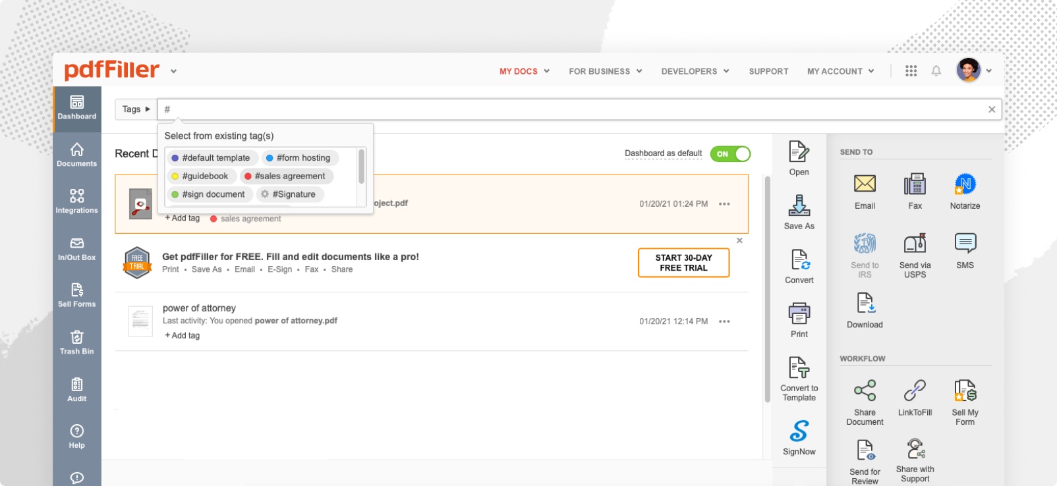Click the document list scrollbar

(x=767, y=289)
